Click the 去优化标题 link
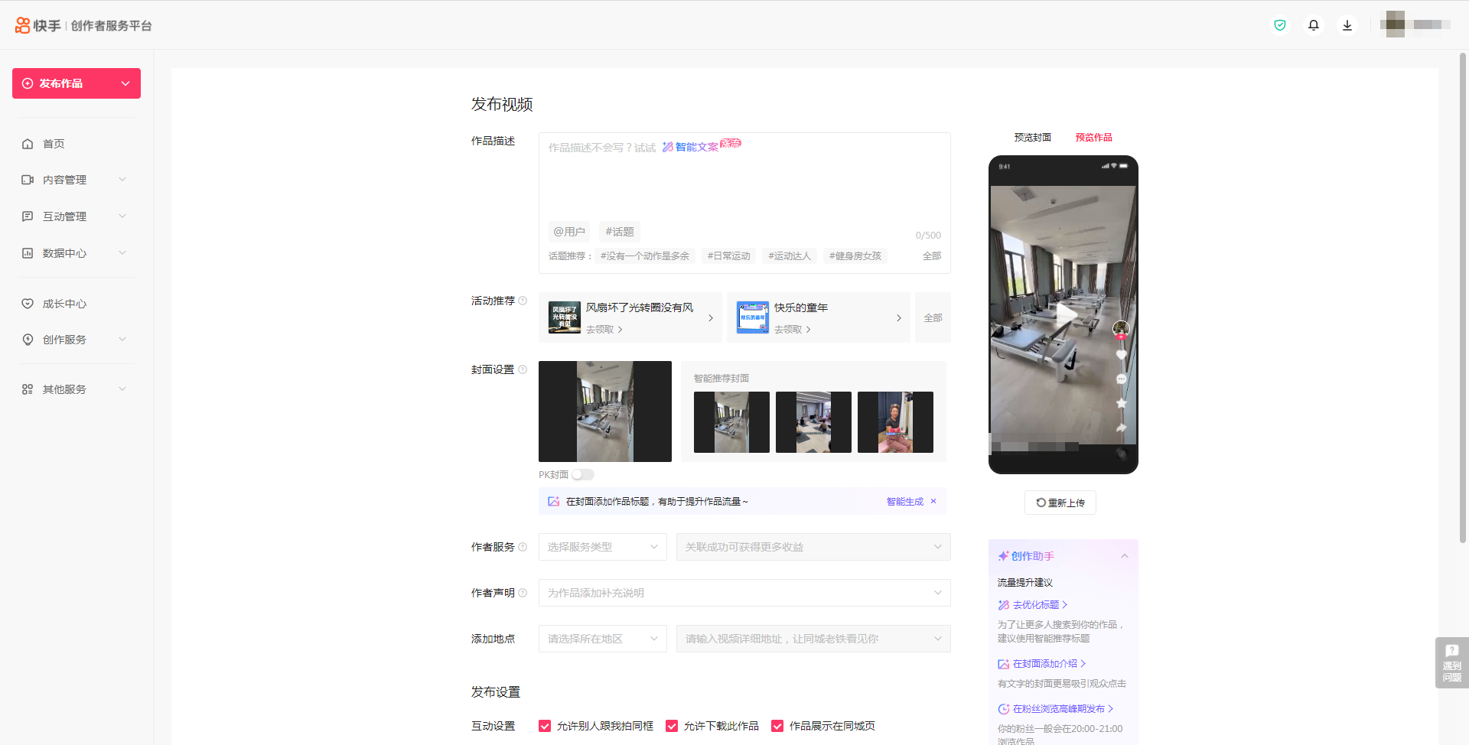 coord(1035,605)
